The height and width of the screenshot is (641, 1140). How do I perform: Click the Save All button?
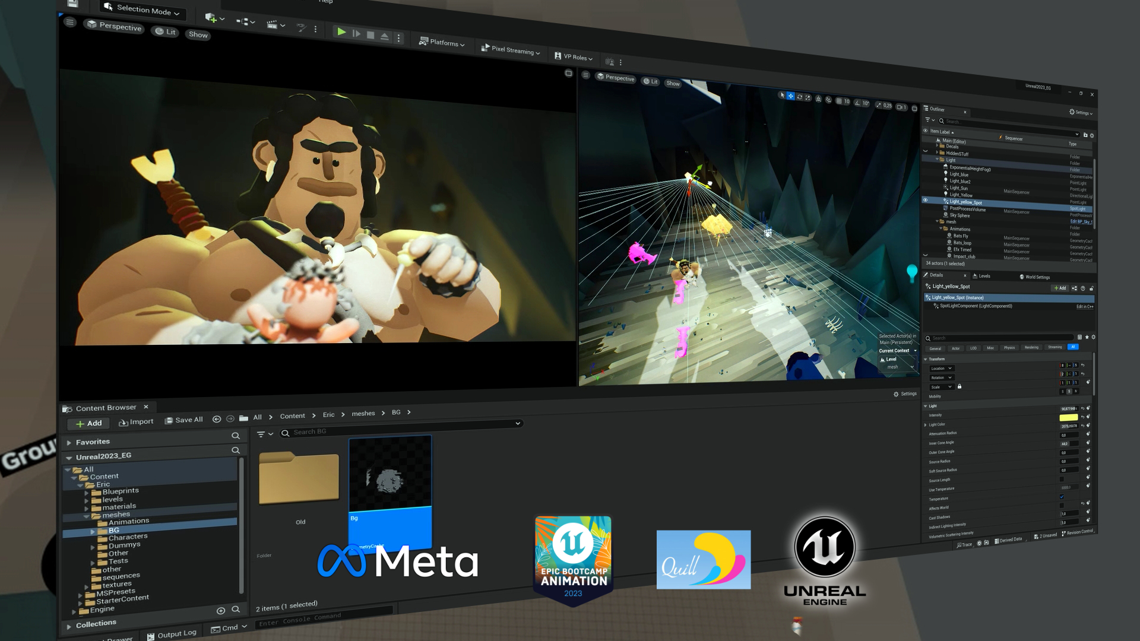[x=184, y=420]
